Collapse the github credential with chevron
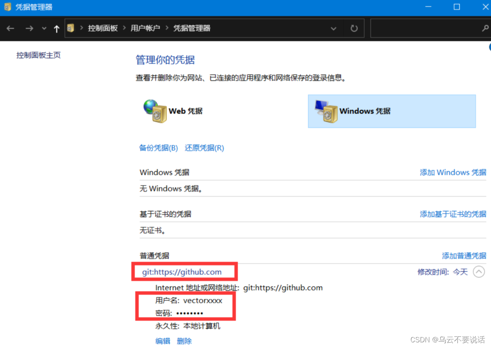Screen dimensions: 491x347 pyautogui.click(x=479, y=271)
